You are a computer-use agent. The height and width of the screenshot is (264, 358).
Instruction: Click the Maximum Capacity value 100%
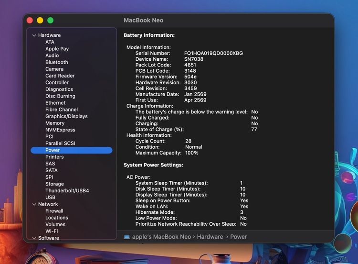tap(192, 153)
